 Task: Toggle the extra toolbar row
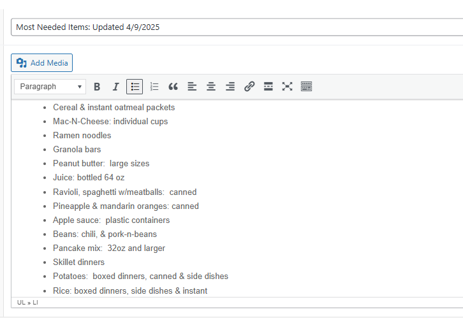[x=306, y=87]
